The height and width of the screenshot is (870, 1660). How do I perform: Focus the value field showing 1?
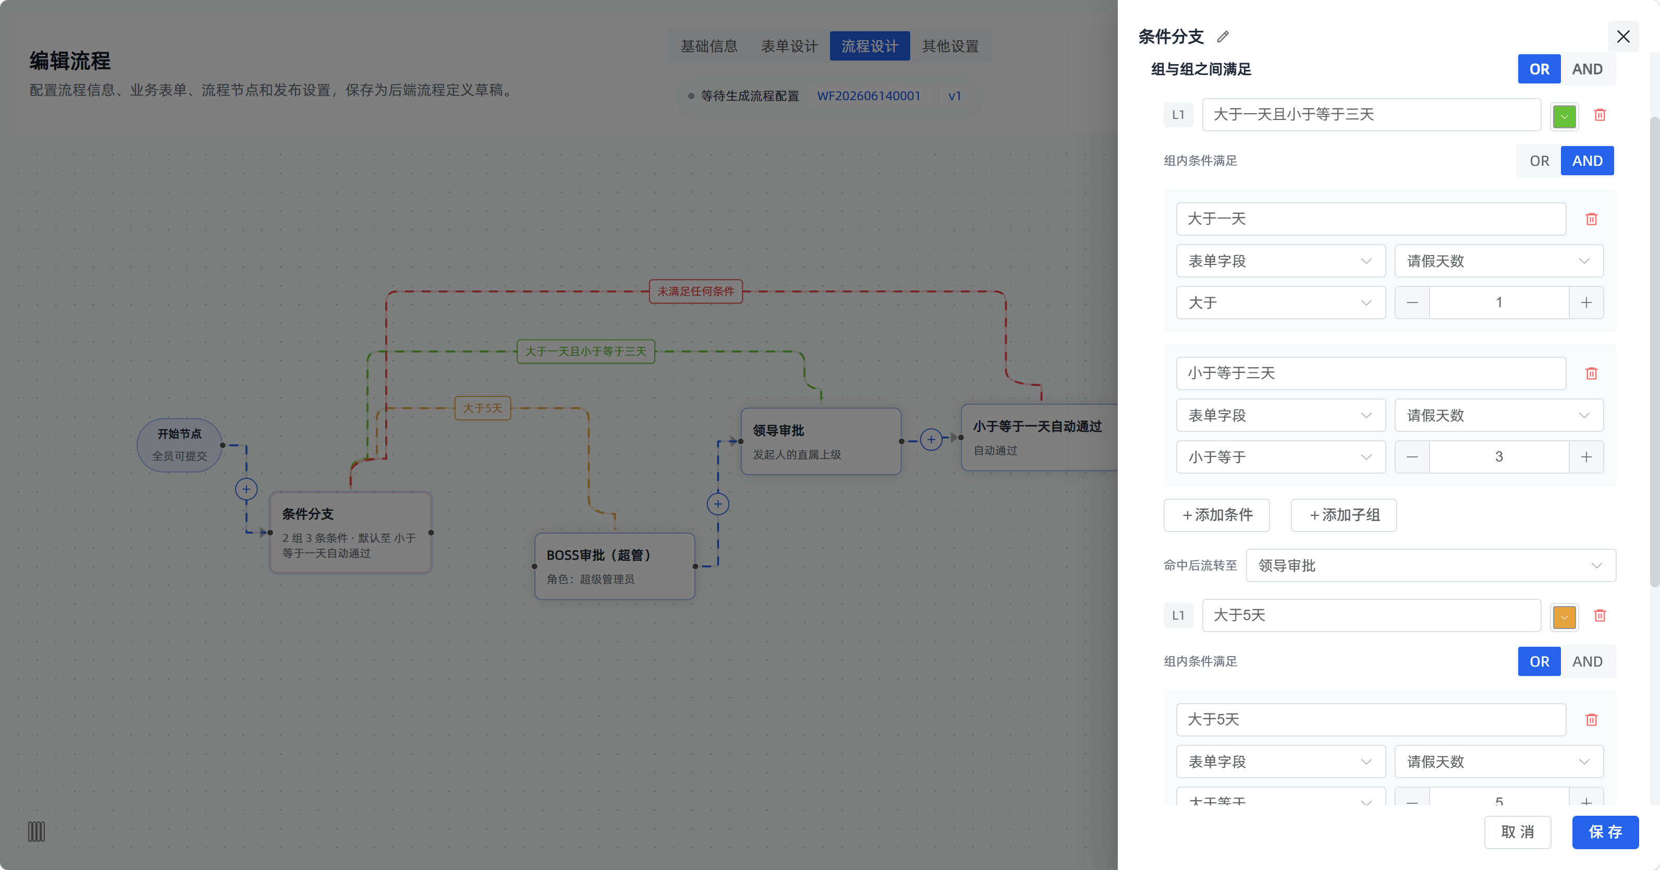1499,303
